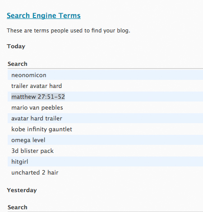Viewport: 203px width, 212px height.
Task: Click the word Search in the title link
Action: (18, 16)
